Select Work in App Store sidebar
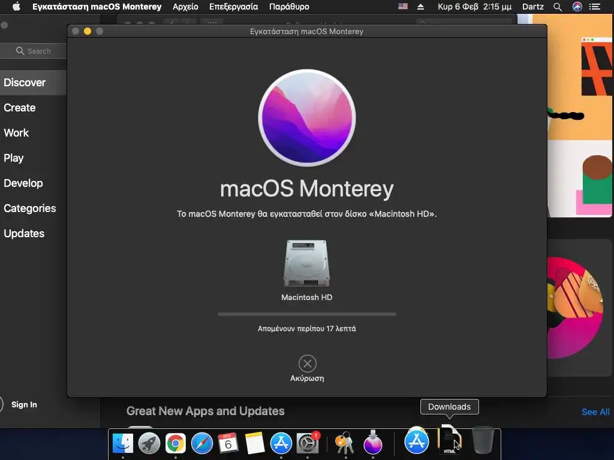Image resolution: width=614 pixels, height=460 pixels. click(x=16, y=132)
